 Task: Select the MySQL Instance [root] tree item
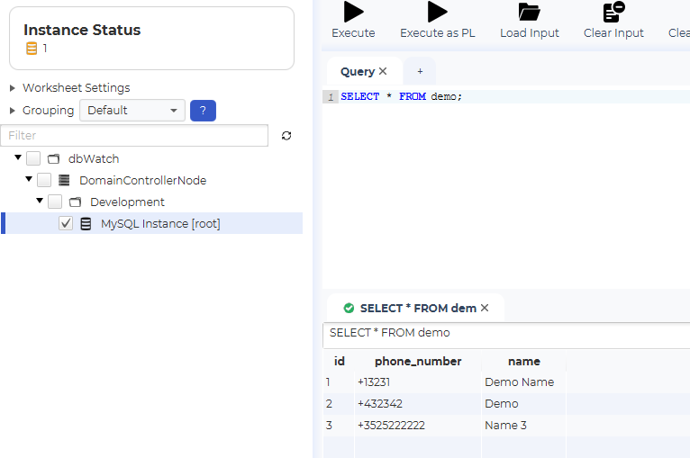pos(152,223)
